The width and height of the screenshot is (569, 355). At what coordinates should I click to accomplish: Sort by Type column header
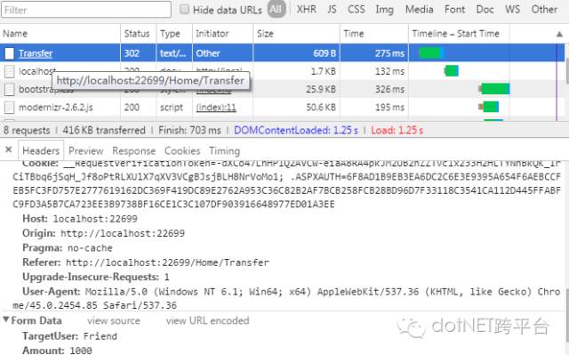174,34
